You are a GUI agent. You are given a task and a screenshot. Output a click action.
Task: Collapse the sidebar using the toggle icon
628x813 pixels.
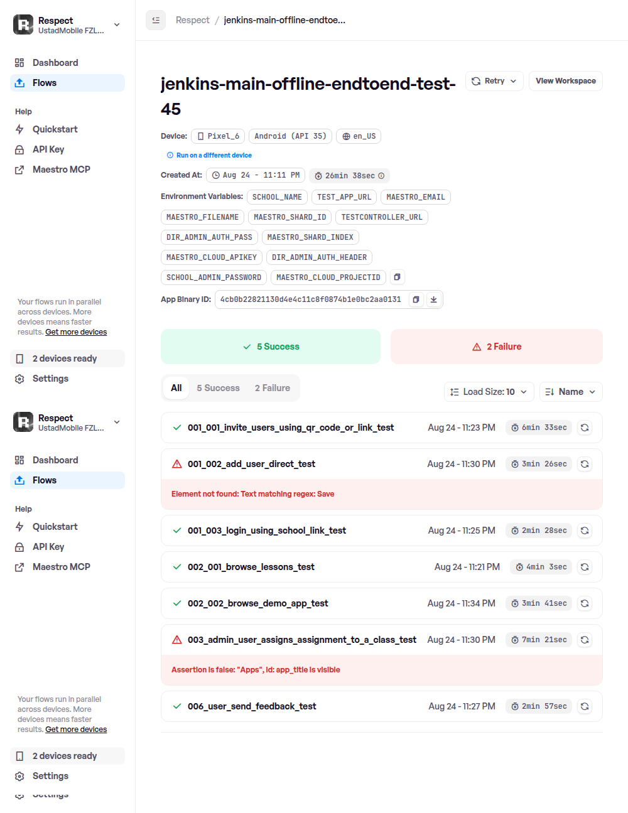click(156, 20)
